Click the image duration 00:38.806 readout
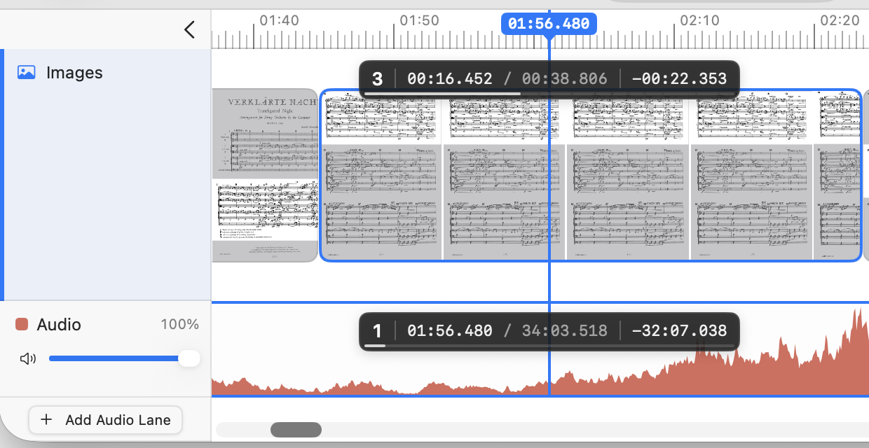Screen dimensions: 869x448 [564, 79]
